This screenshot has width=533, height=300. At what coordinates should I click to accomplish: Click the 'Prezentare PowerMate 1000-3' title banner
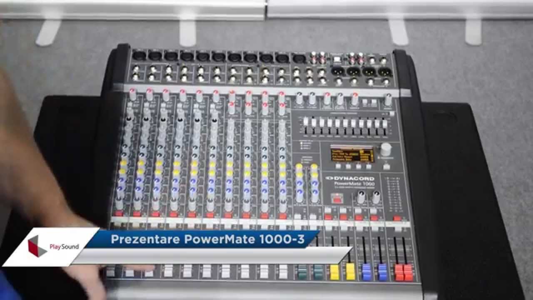(x=202, y=240)
